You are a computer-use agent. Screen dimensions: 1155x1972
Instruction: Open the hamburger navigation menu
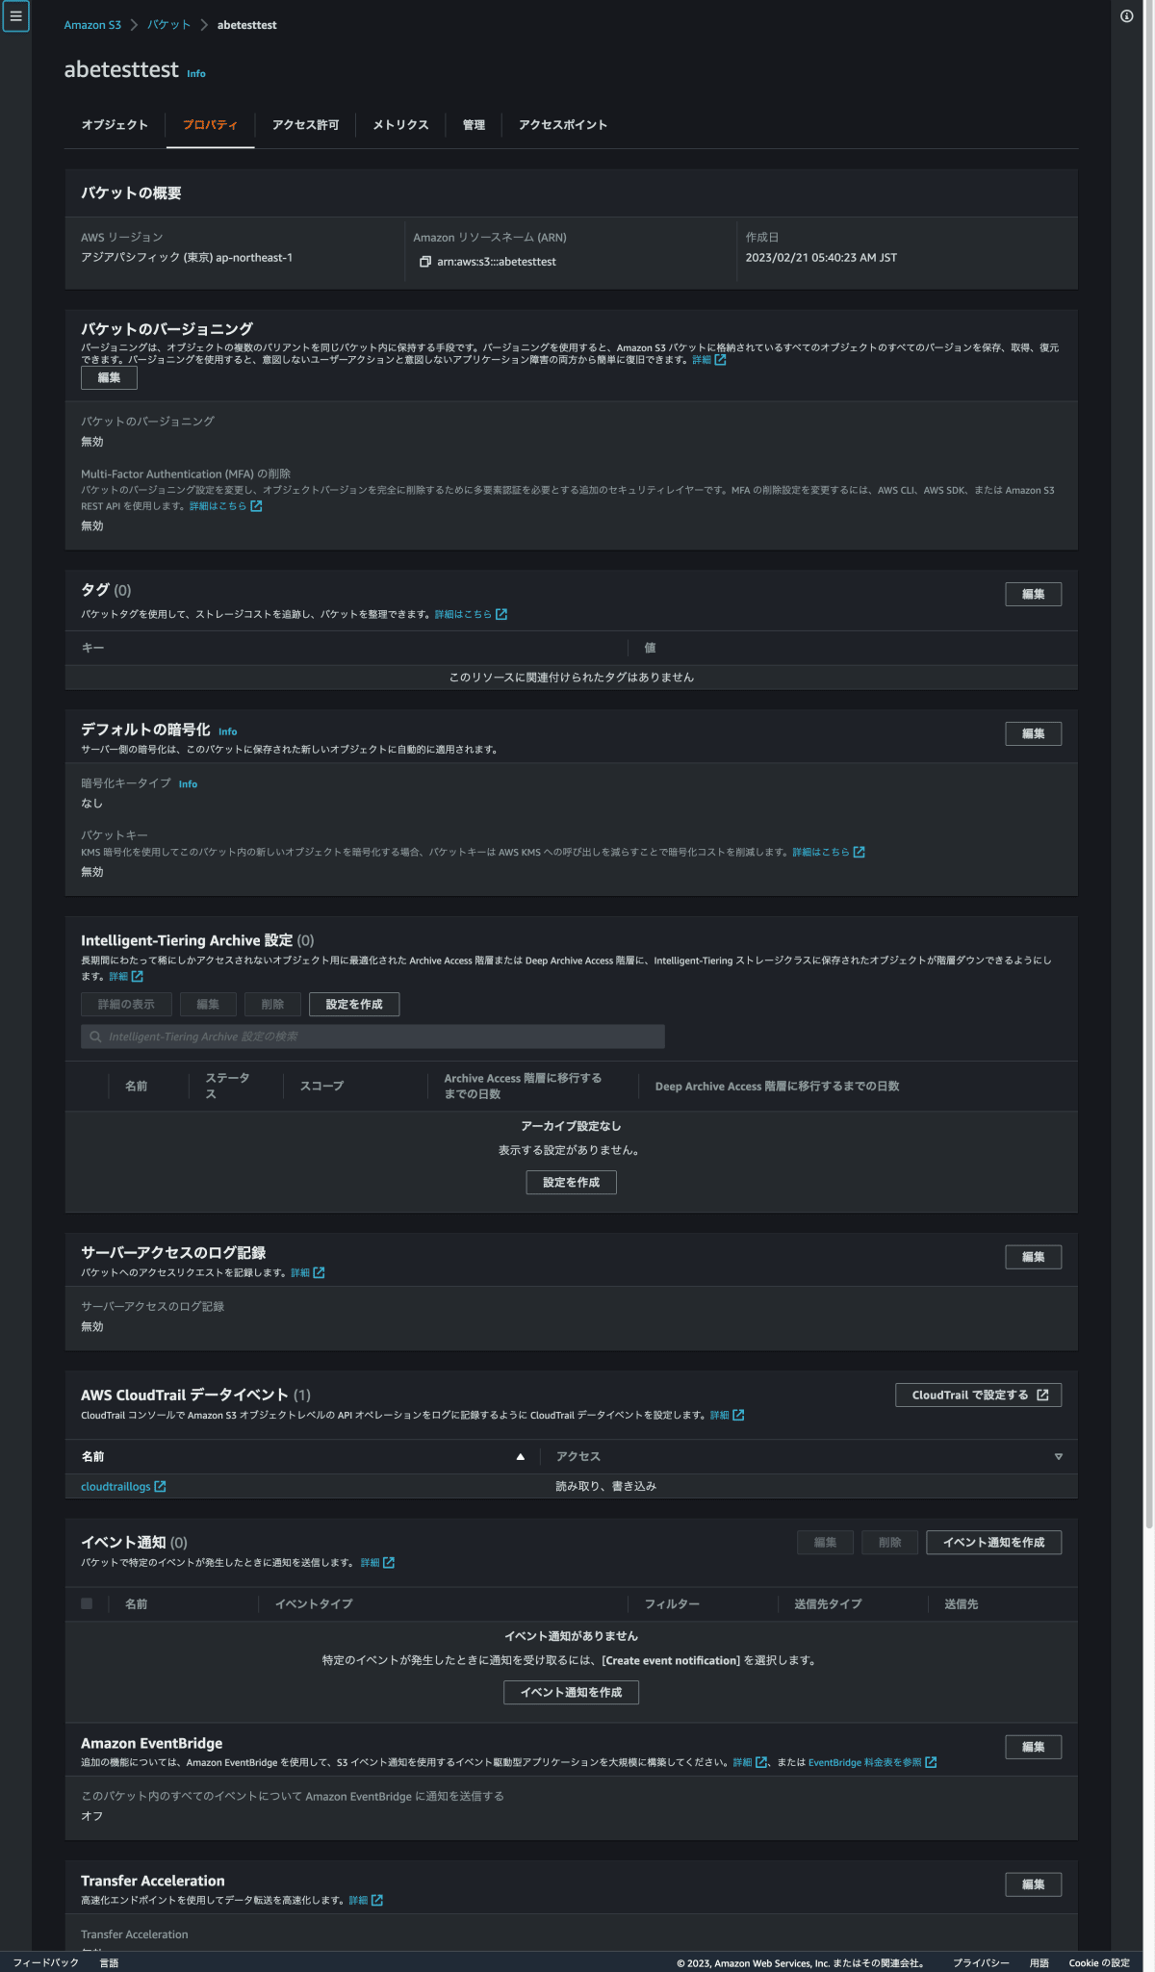[15, 16]
